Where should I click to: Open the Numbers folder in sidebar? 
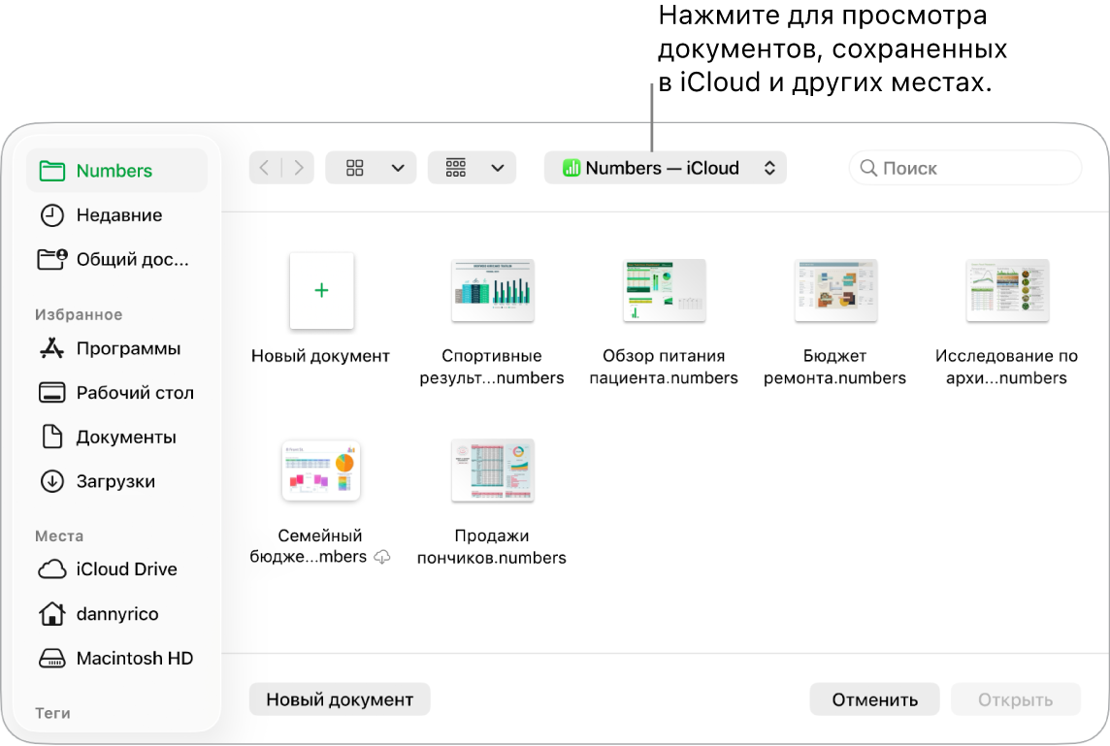click(116, 171)
